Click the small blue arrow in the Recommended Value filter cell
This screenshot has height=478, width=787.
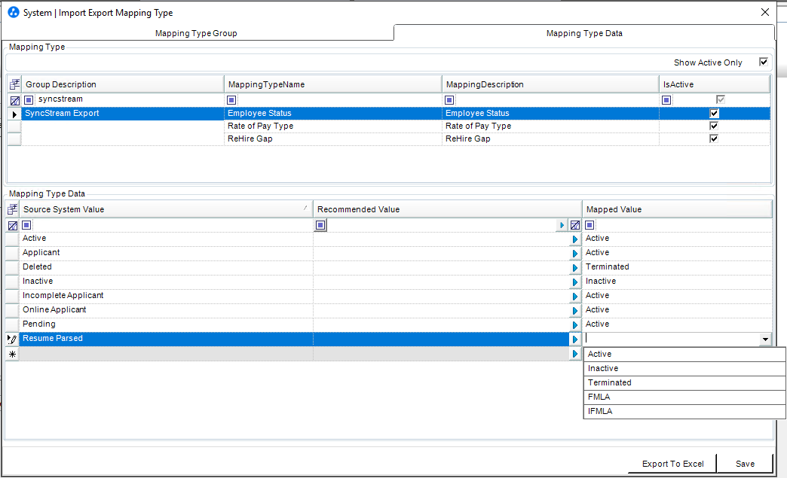562,226
